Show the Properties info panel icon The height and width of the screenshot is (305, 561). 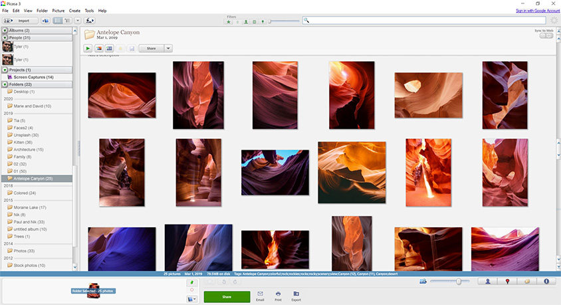coord(546,281)
